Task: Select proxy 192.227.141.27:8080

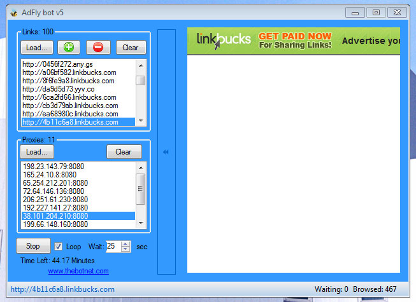Action: 78,208
